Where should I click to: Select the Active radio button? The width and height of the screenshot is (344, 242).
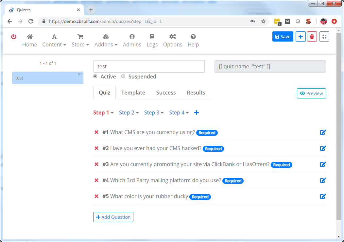coord(95,77)
